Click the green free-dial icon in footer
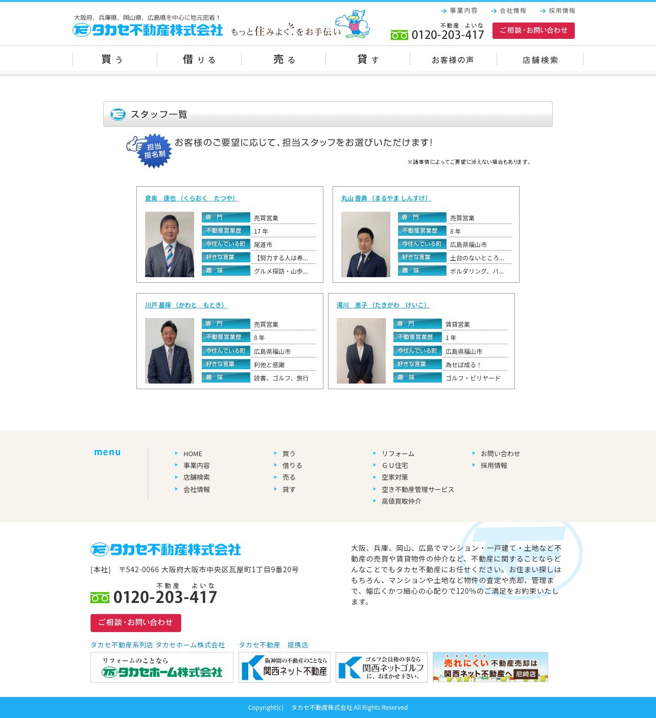This screenshot has width=656, height=718. (x=100, y=597)
